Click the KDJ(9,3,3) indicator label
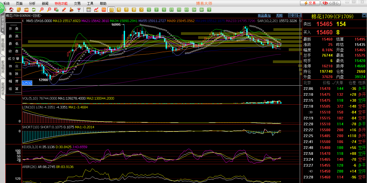 30,147
